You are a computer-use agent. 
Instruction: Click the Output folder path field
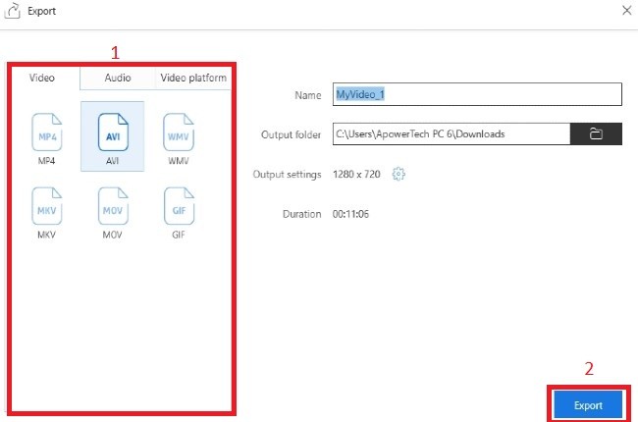tap(451, 133)
